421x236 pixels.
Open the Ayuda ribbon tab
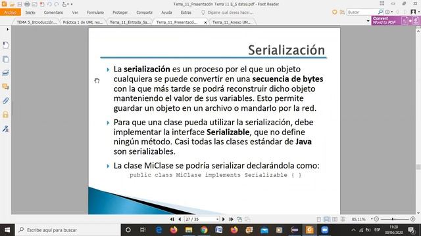point(166,12)
